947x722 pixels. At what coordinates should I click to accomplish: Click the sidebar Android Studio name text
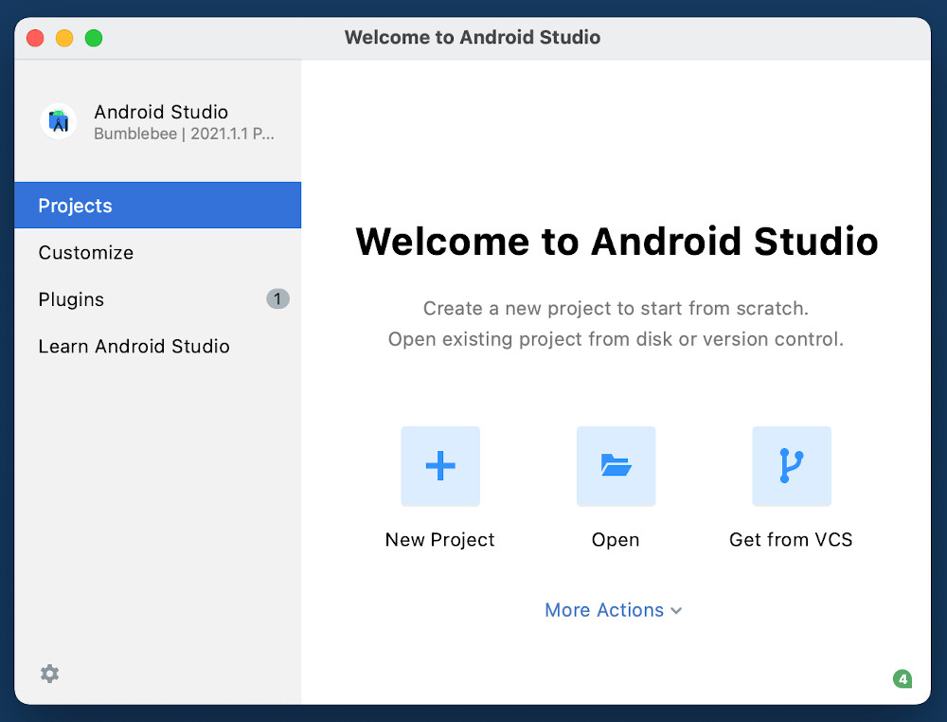161,112
